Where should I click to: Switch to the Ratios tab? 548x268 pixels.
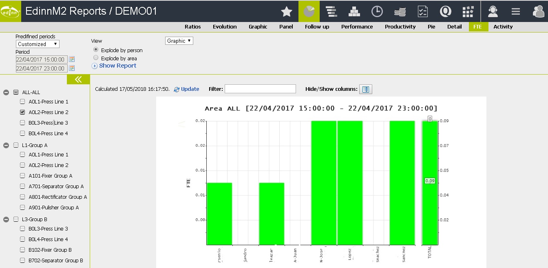tap(192, 26)
